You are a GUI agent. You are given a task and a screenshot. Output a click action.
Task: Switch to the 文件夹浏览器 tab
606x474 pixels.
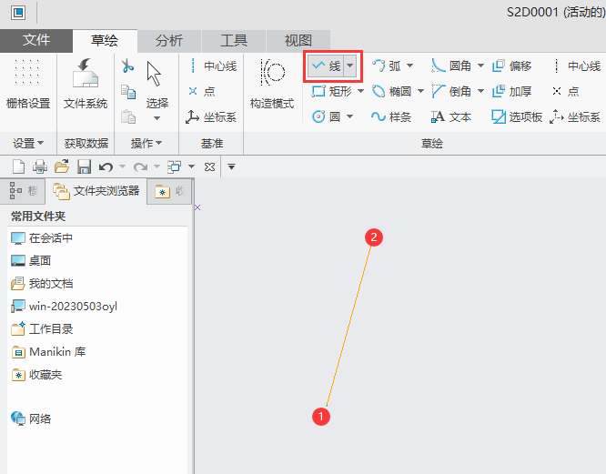click(x=96, y=191)
